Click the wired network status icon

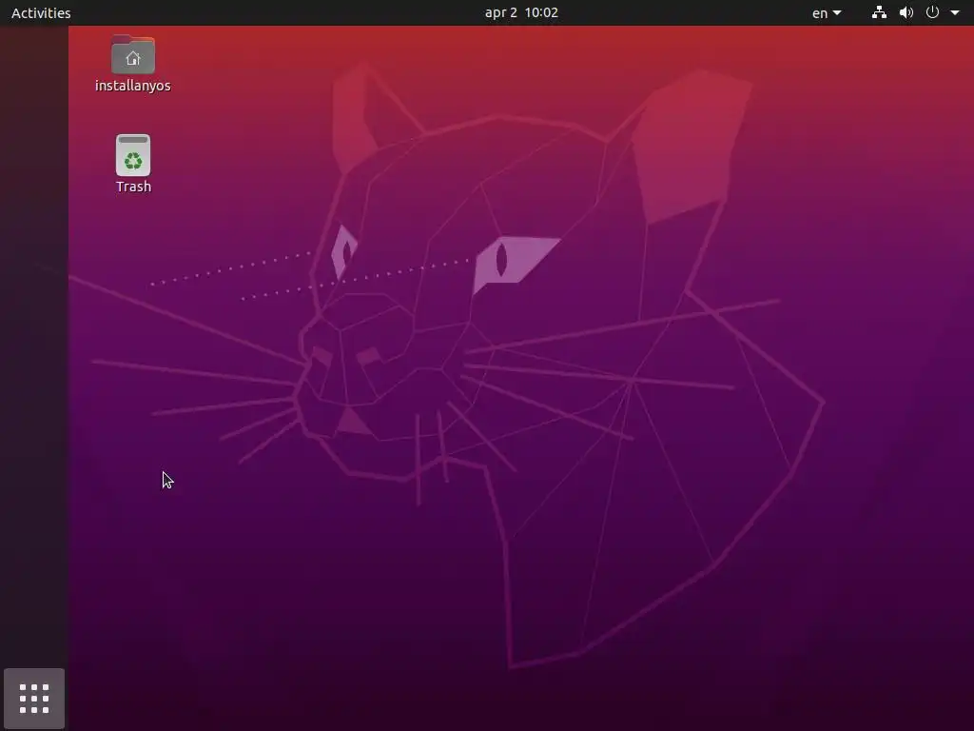click(879, 12)
